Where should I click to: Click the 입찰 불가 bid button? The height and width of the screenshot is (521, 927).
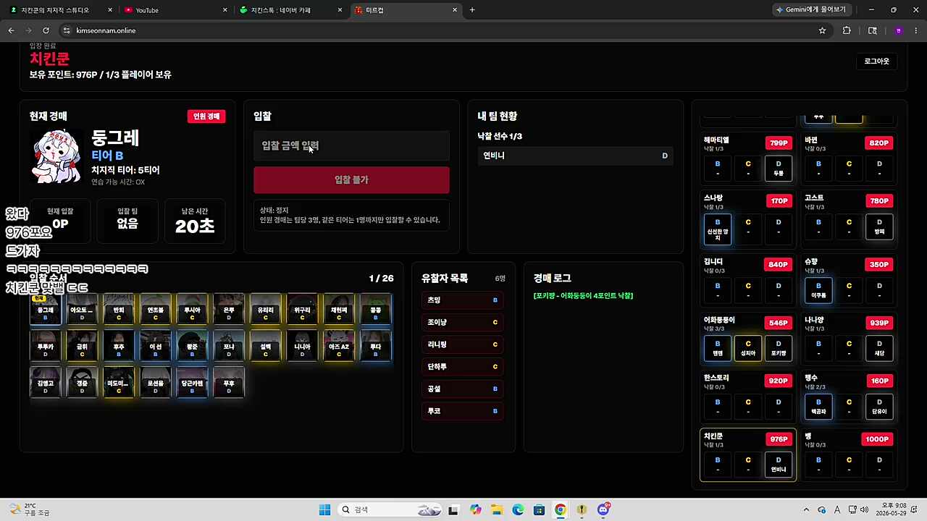pos(351,179)
